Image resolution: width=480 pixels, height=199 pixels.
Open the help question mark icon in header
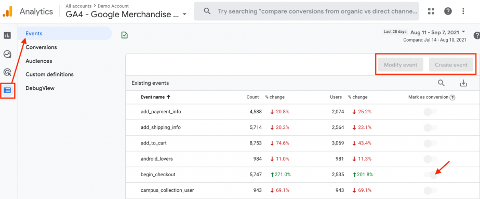448,11
